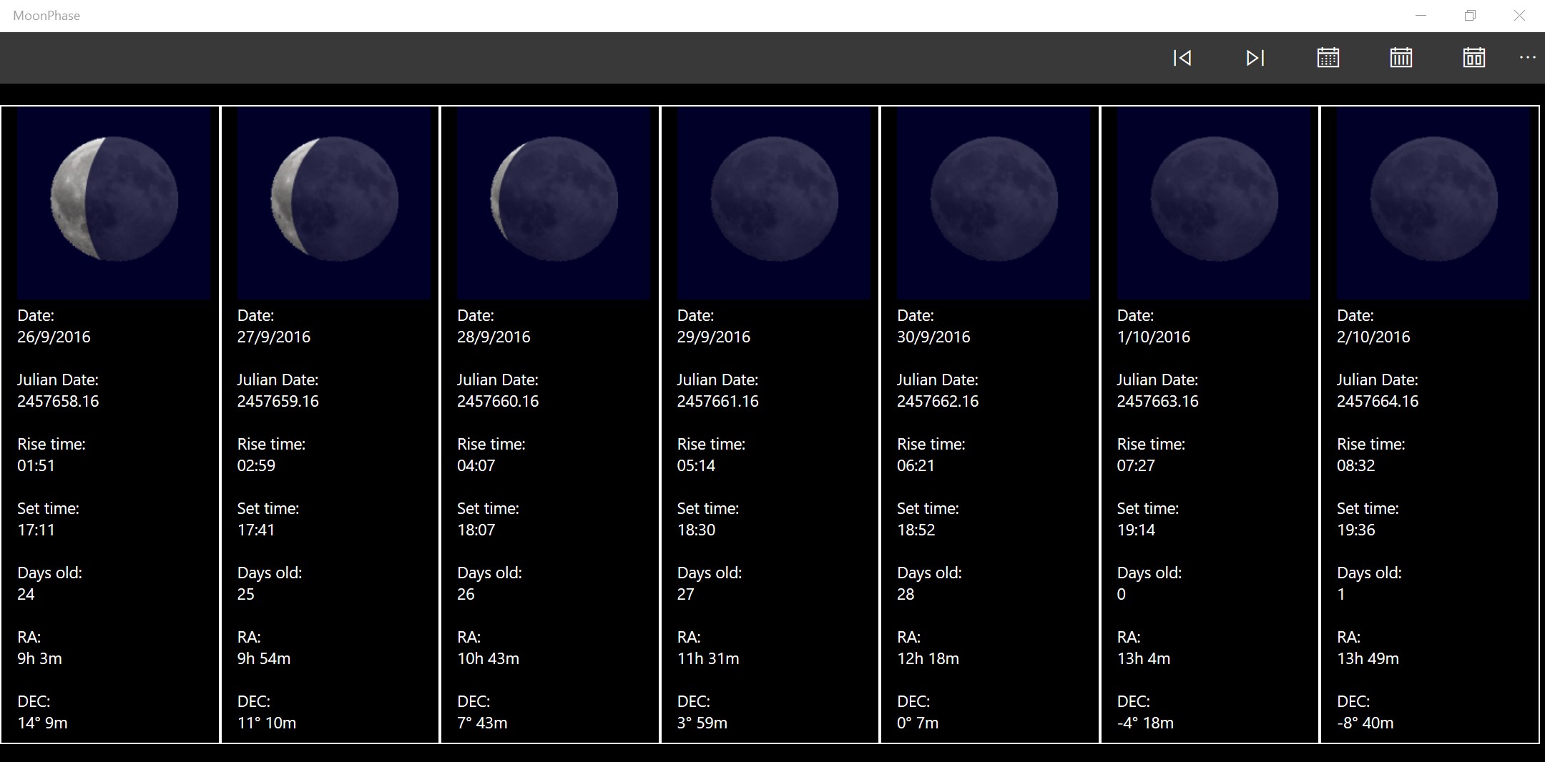This screenshot has height=762, width=1545.
Task: Click the Rise time 01:51 entry
Action: pyautogui.click(x=35, y=465)
